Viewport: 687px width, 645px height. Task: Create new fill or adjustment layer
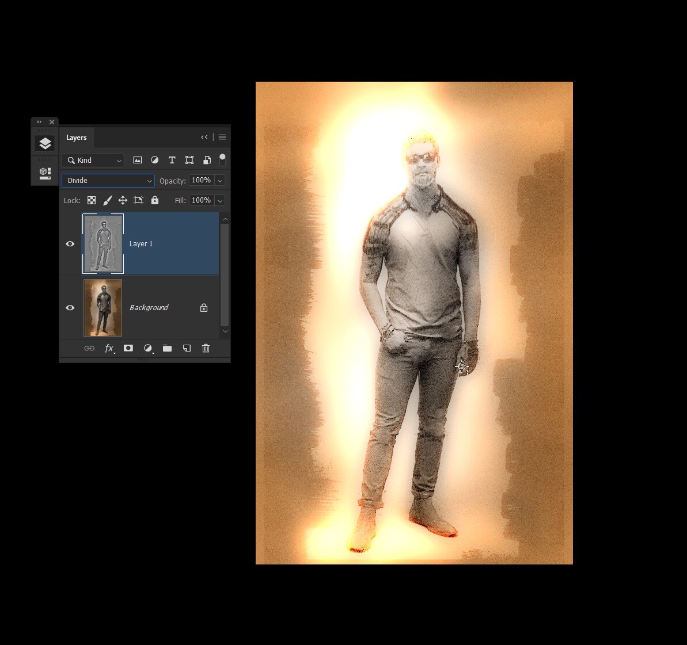point(148,349)
